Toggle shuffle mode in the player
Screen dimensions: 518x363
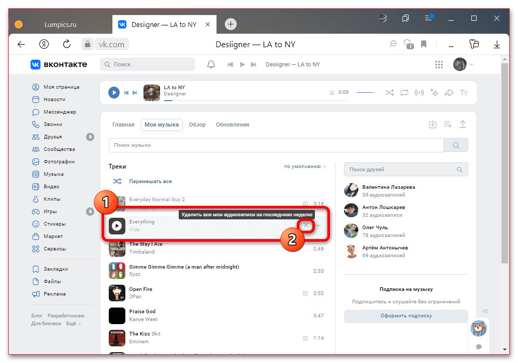pos(389,93)
